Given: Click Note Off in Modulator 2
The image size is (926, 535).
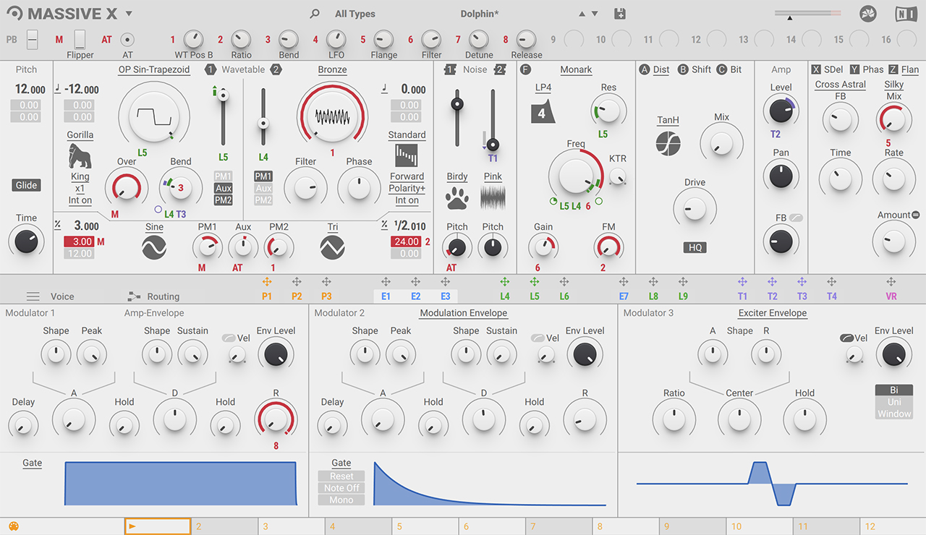Looking at the screenshot, I should pyautogui.click(x=341, y=488).
